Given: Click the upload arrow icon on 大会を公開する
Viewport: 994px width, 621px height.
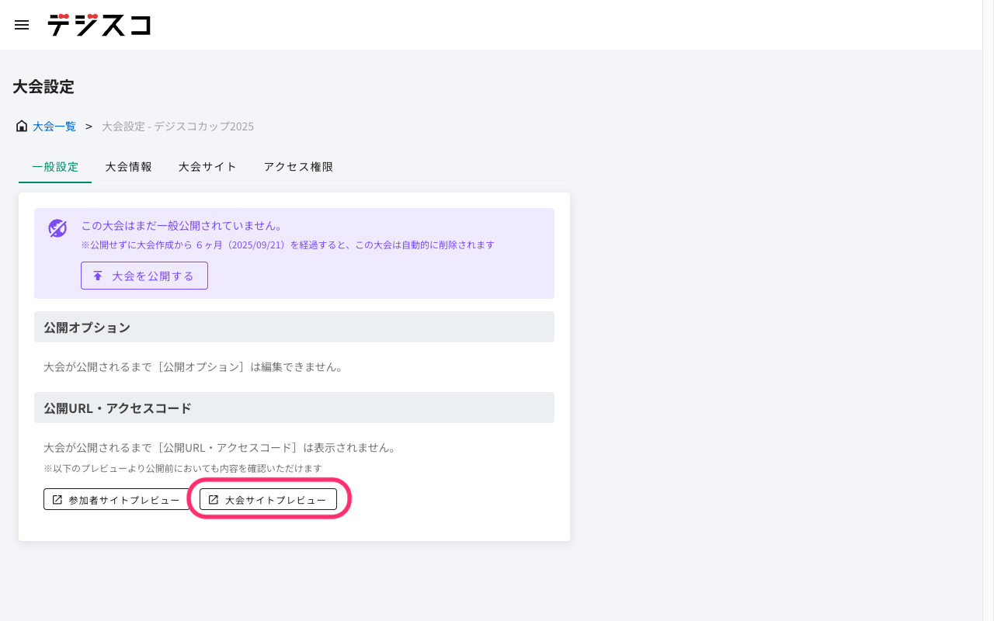Looking at the screenshot, I should (98, 276).
